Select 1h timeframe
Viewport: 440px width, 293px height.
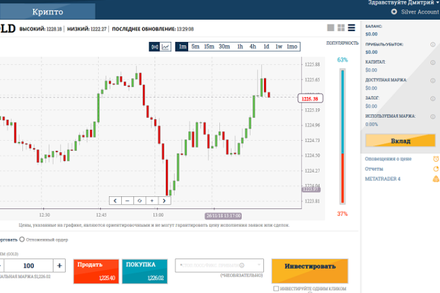point(240,47)
